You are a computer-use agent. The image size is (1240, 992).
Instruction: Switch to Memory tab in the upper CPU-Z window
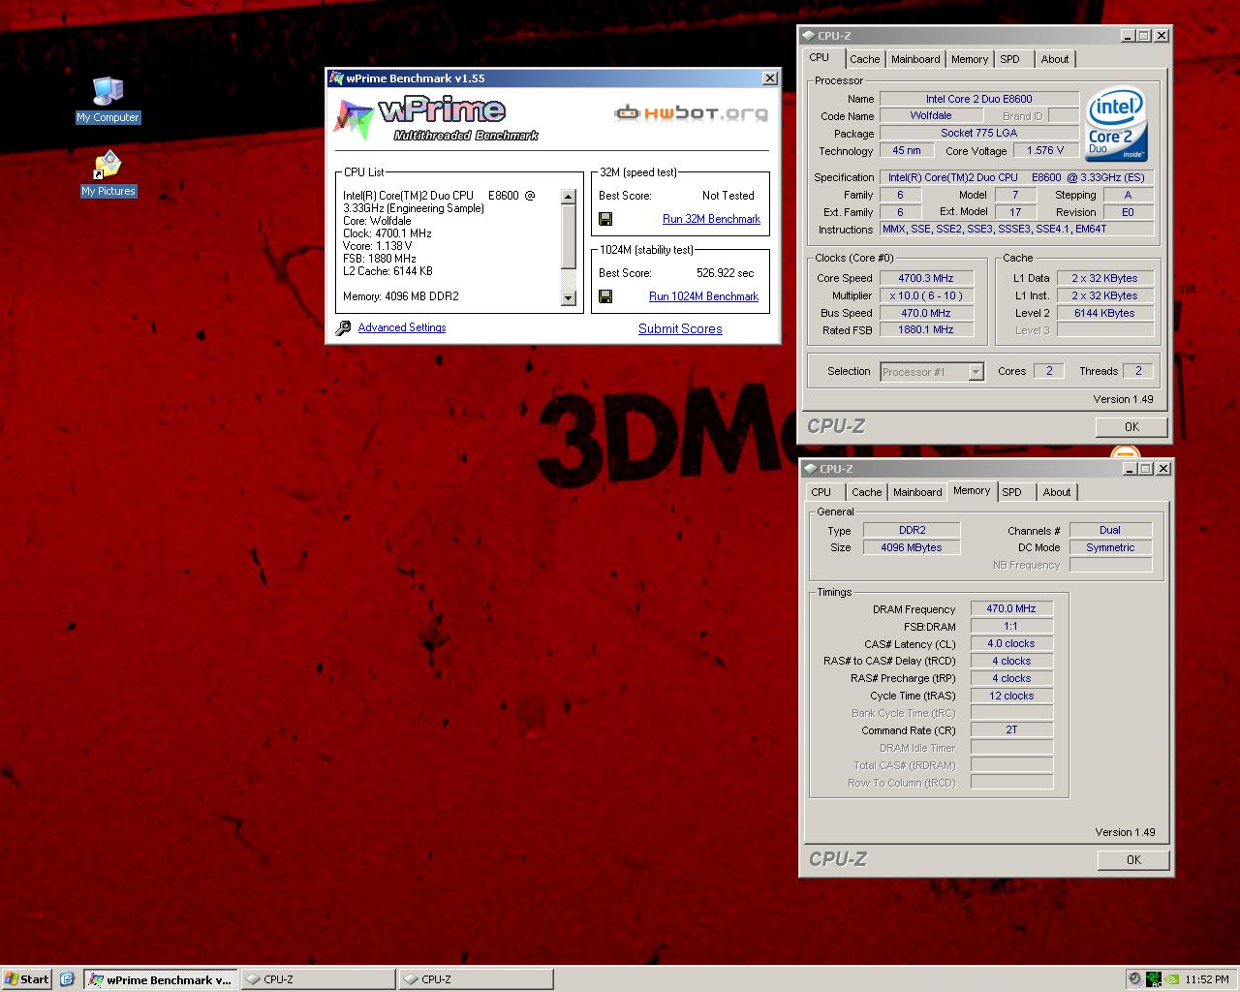click(x=970, y=59)
